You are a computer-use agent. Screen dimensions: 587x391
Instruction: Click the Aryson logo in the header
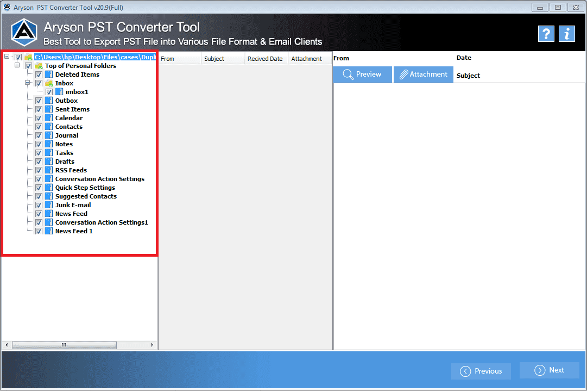(x=24, y=33)
